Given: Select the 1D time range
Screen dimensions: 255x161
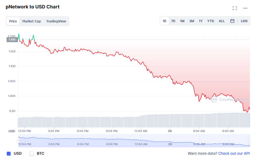Looking at the screenshot, I should pyautogui.click(x=164, y=21).
